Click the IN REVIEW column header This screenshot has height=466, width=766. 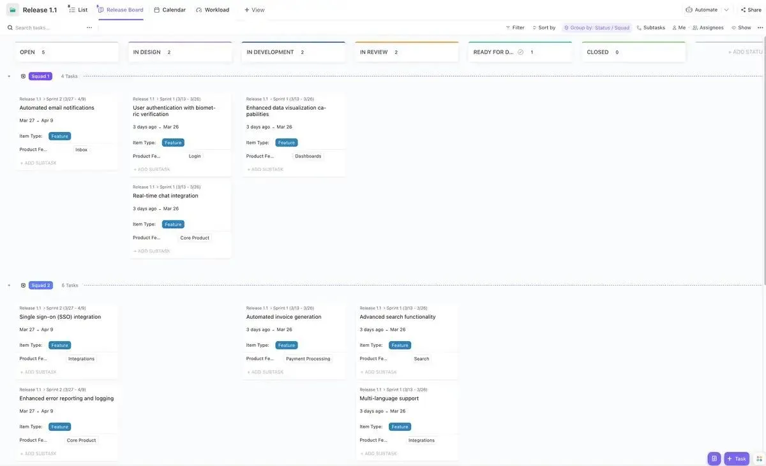407,52
